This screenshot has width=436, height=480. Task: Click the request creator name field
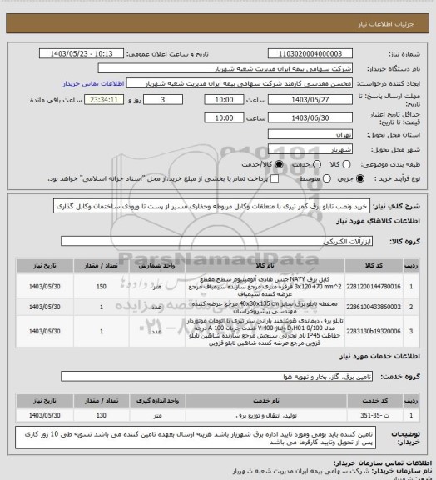click(x=240, y=83)
